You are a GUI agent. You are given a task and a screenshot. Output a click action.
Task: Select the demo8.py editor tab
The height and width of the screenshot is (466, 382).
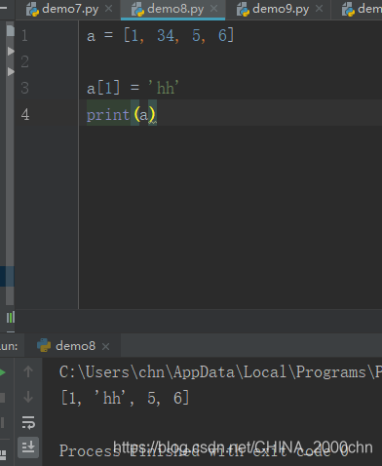172,9
